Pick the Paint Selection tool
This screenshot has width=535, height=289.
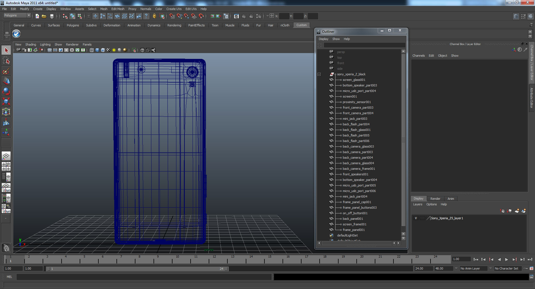[6, 71]
